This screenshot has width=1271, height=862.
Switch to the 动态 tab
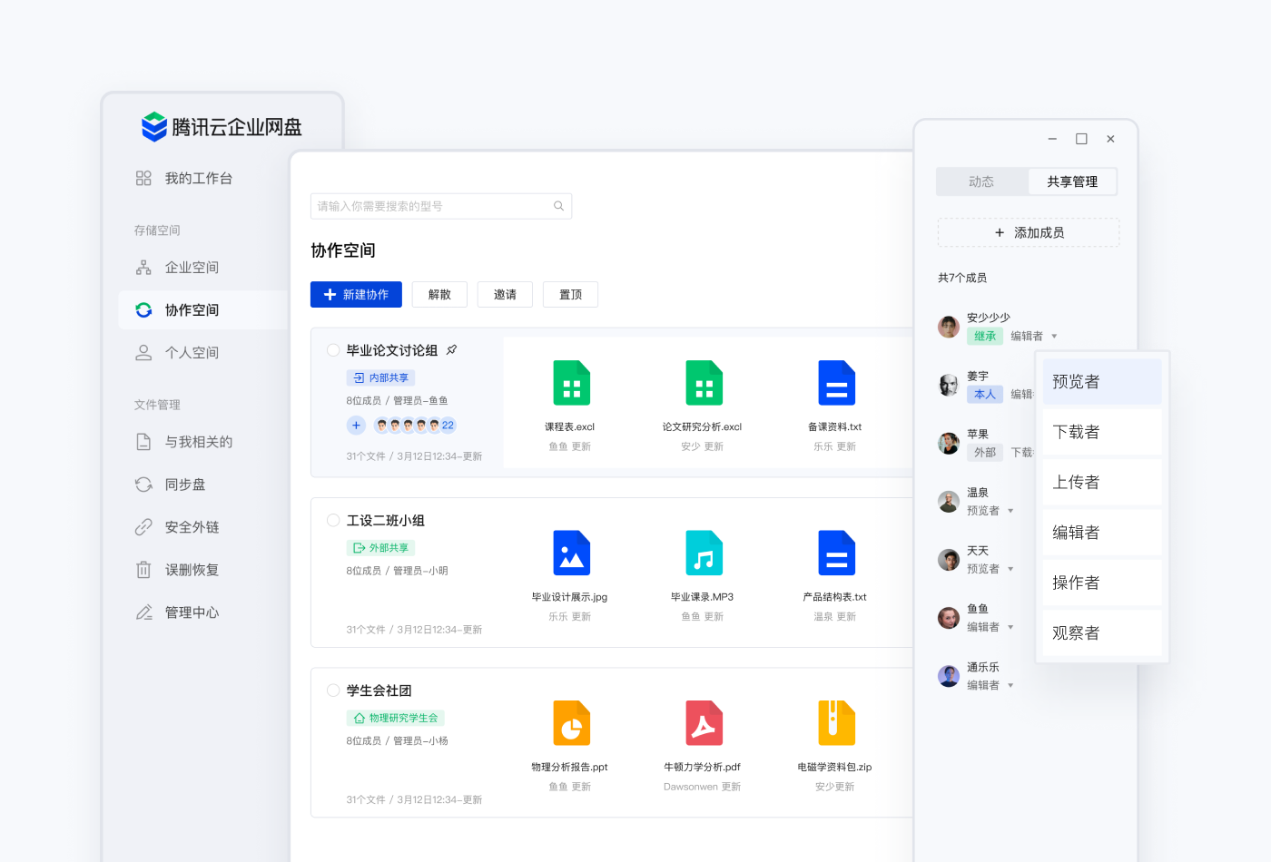(x=981, y=181)
